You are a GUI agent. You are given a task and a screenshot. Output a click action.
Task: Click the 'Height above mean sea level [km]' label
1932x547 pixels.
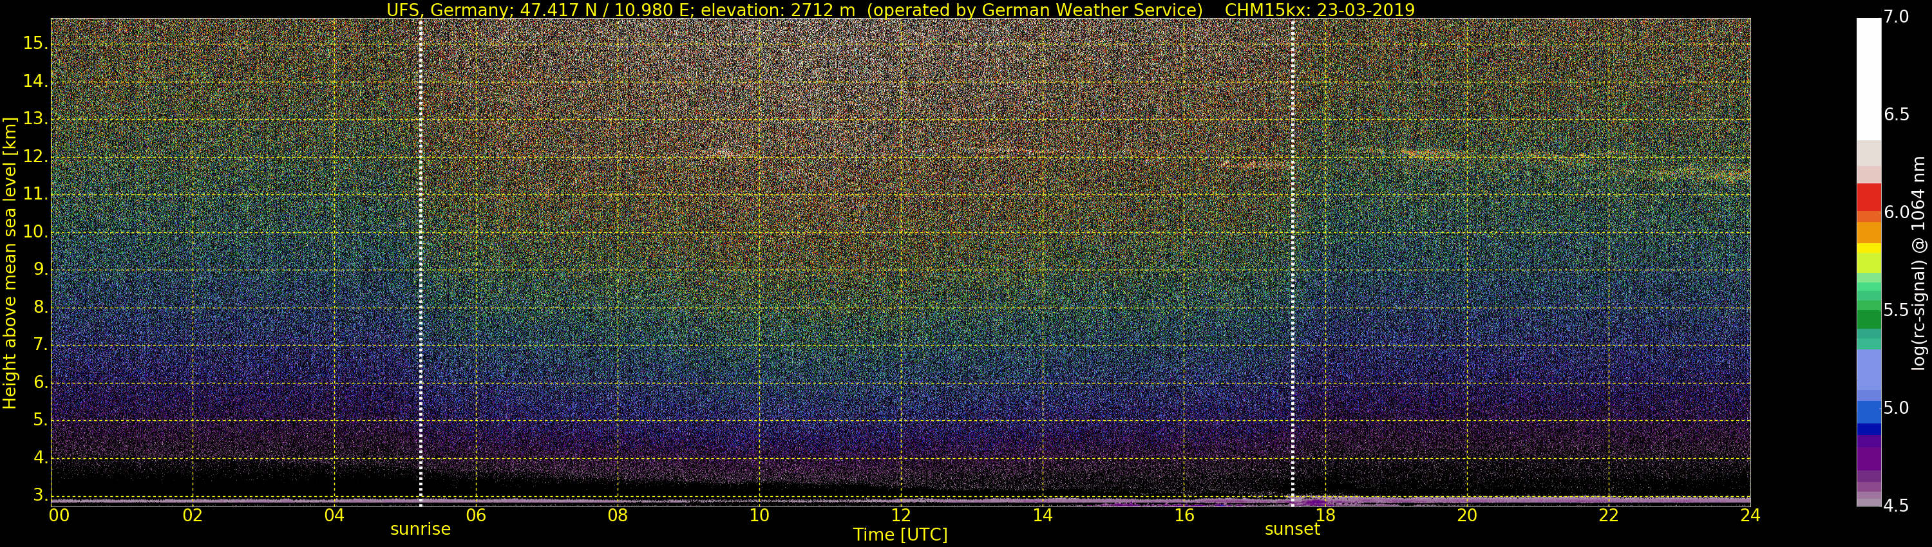[10, 263]
